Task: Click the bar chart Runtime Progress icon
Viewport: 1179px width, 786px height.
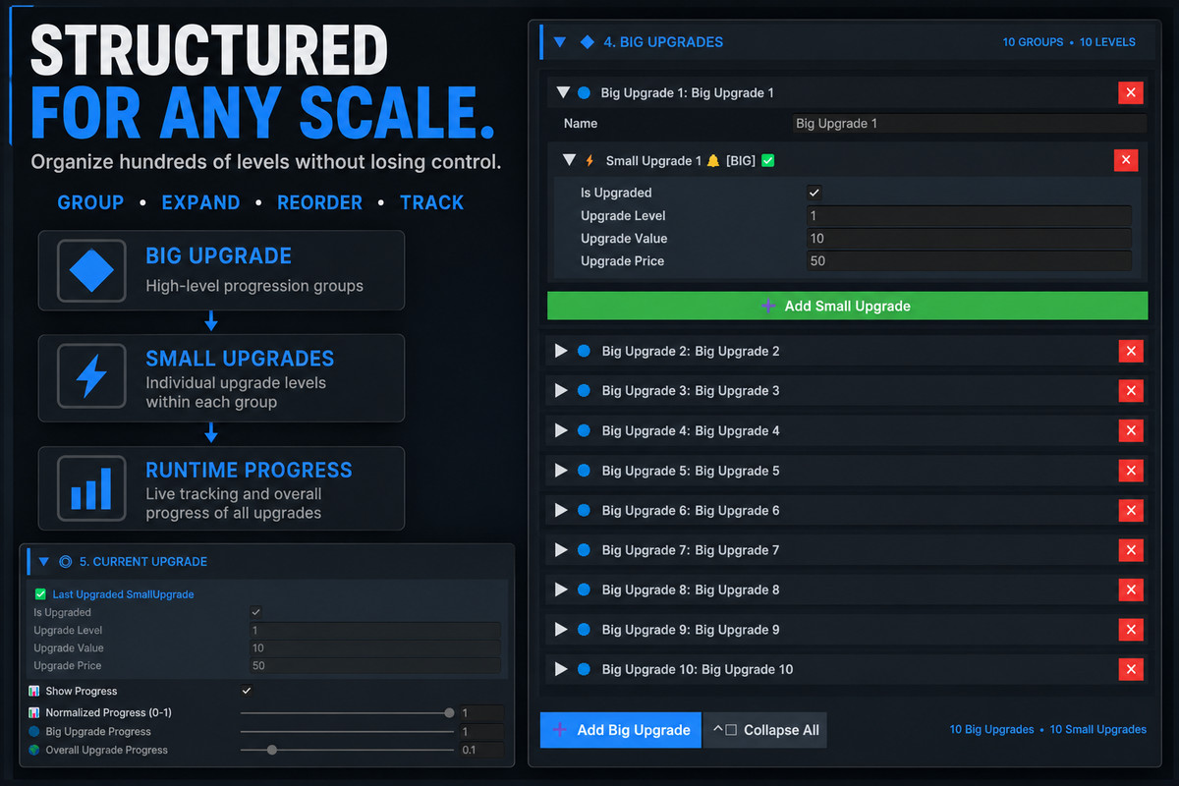Action: pos(91,488)
